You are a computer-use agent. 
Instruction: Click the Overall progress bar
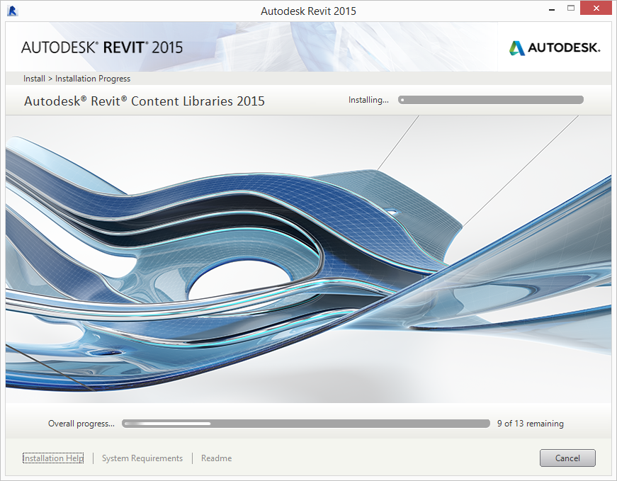pos(306,424)
